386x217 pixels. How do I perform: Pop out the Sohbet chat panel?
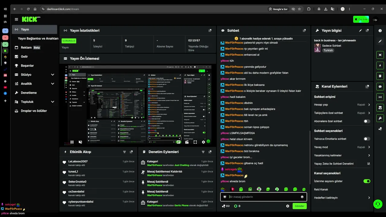(x=304, y=30)
